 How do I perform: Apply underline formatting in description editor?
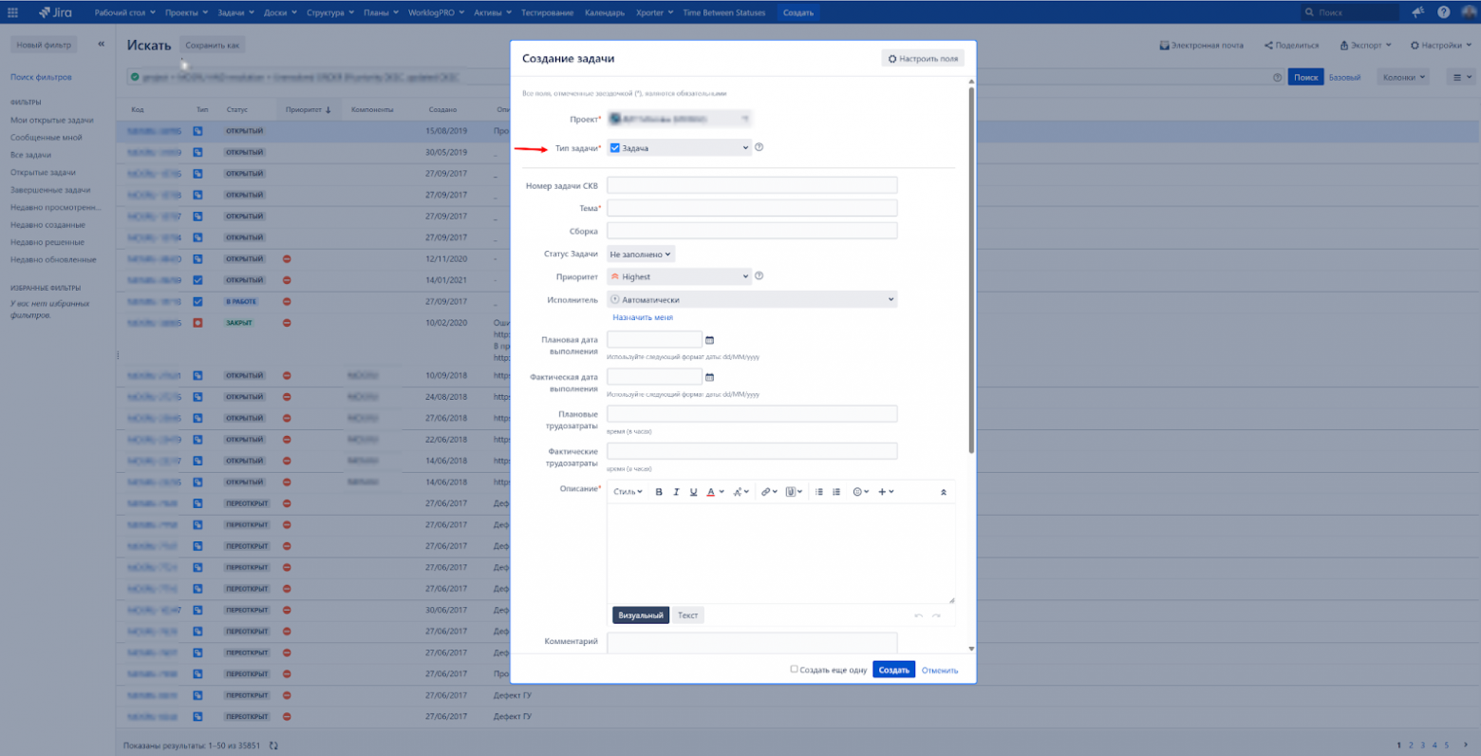[x=694, y=491]
